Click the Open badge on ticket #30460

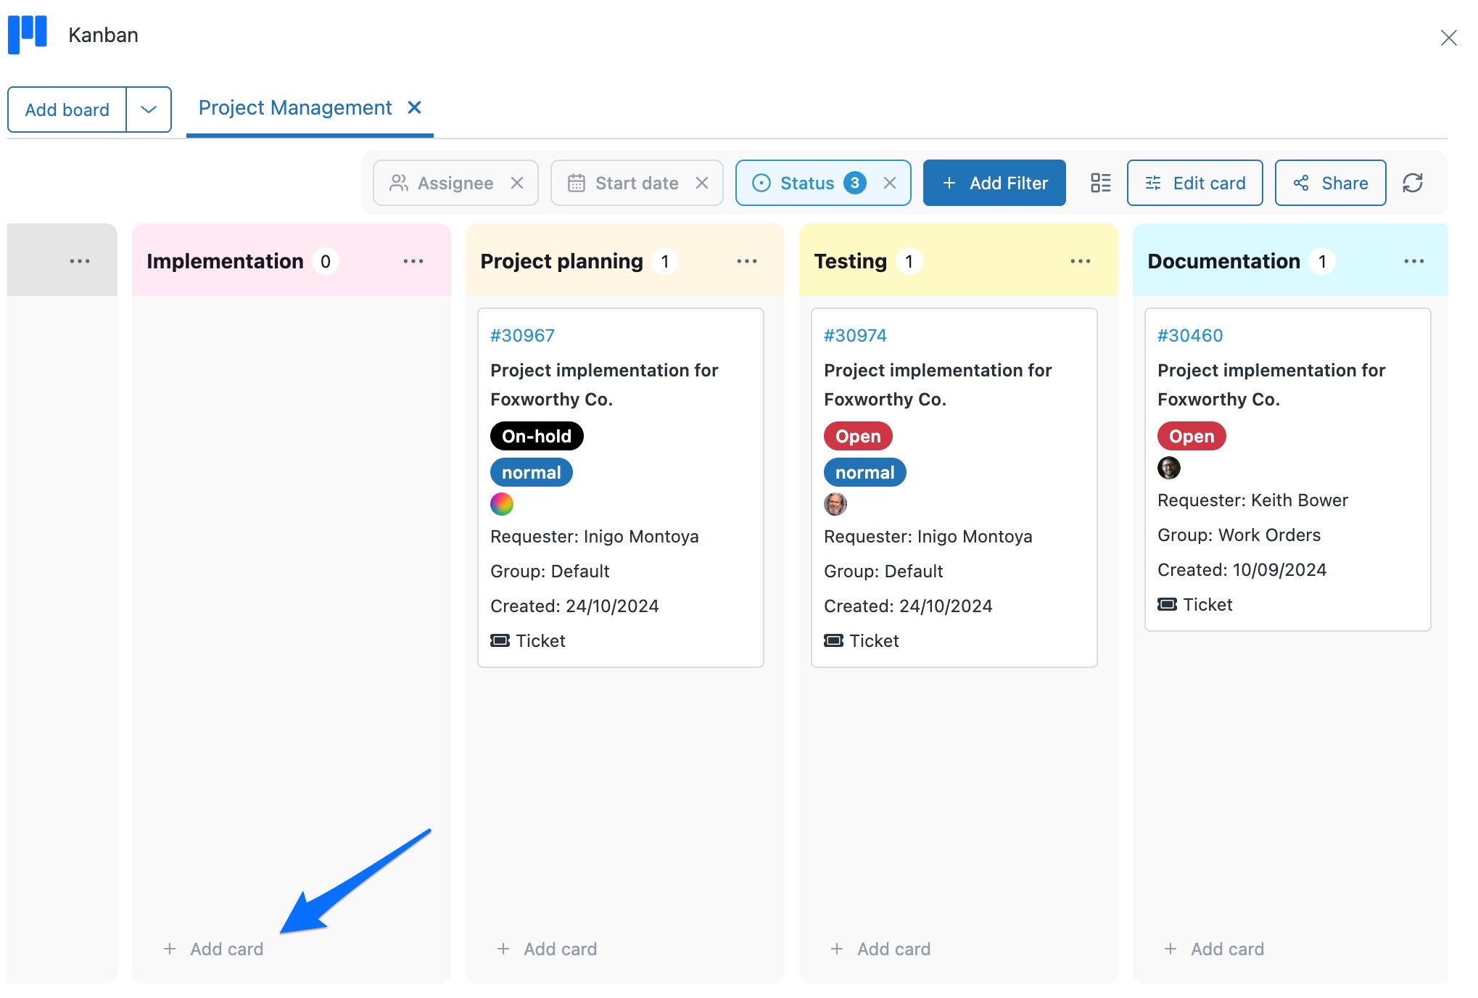[x=1192, y=436]
